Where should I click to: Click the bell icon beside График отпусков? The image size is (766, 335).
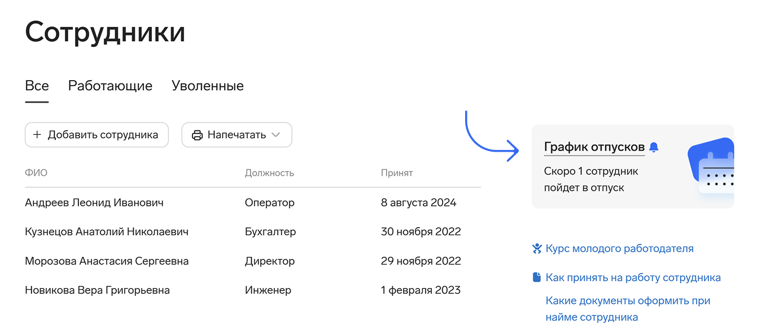click(x=654, y=147)
